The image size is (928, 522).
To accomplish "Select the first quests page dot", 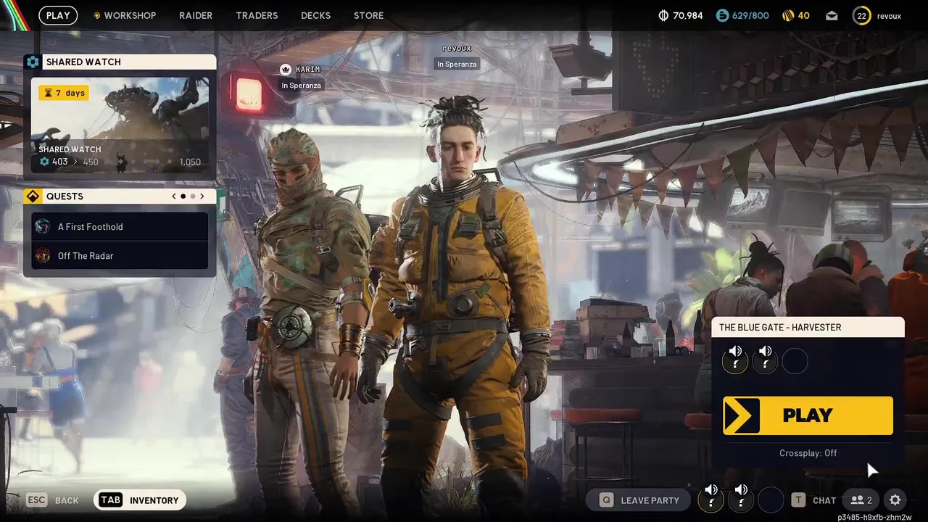I will pos(183,196).
